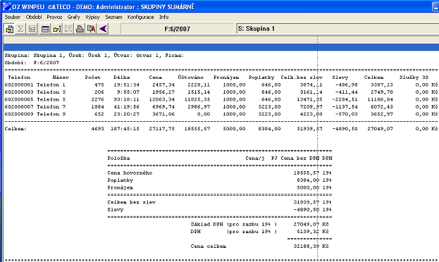
Task: Click the Položka summary header
Action: pos(118,158)
